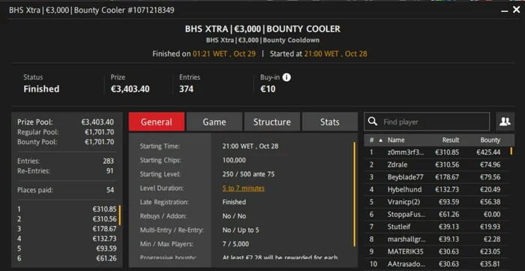525x271 pixels.
Task: Click the Buy-in info icon
Action: coord(286,77)
